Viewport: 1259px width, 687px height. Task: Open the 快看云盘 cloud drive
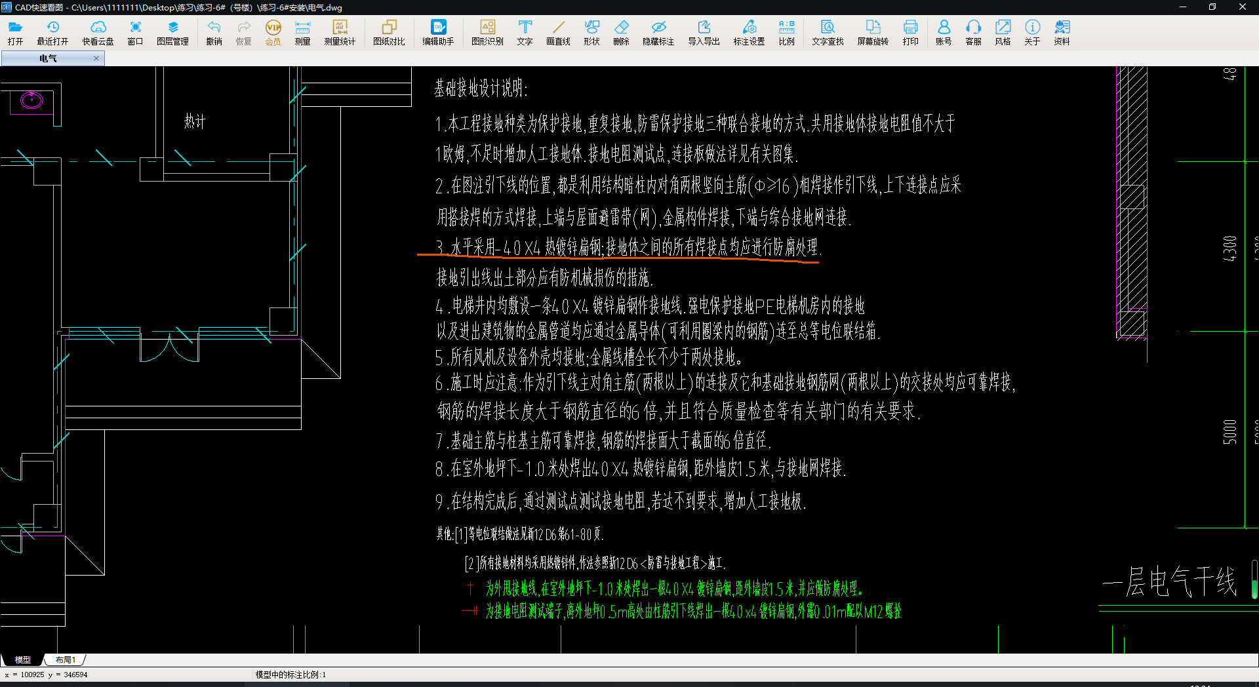(98, 32)
